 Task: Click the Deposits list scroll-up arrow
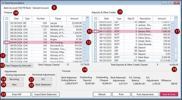[x=176, y=17]
